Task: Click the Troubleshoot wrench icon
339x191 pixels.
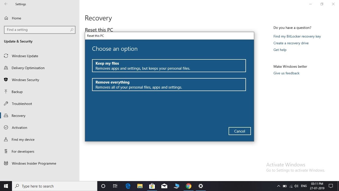Action: click(6, 104)
